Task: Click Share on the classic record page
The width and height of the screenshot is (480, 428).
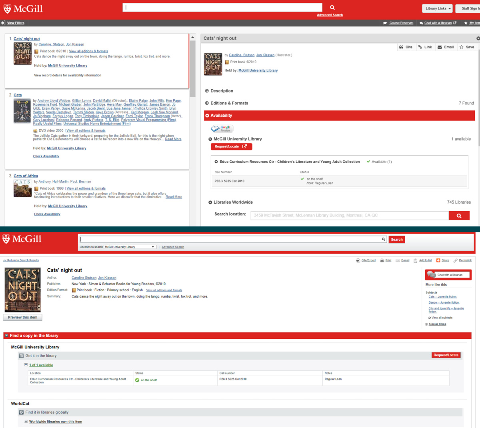Action: tap(442, 260)
